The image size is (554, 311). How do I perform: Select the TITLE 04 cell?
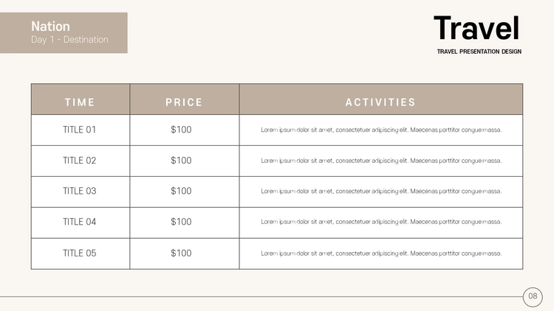[80, 222]
